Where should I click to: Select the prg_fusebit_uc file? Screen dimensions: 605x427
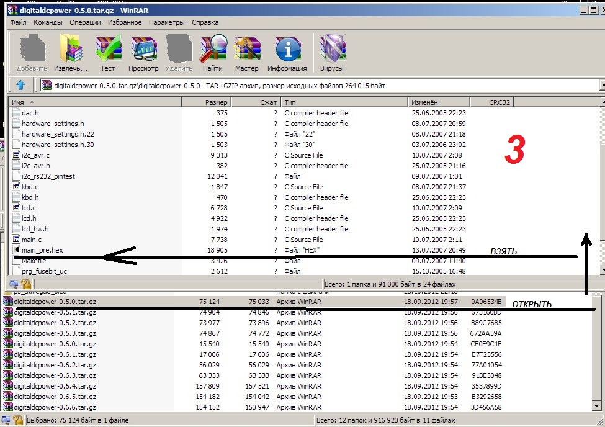click(45, 271)
